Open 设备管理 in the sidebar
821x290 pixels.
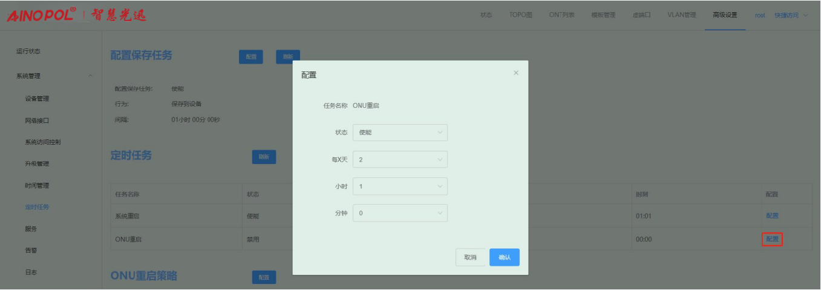[37, 99]
